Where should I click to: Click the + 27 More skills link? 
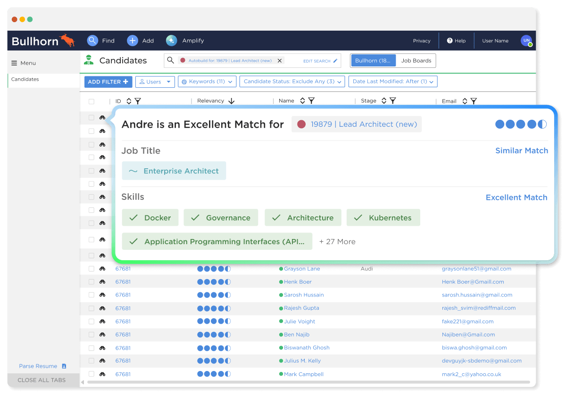pyautogui.click(x=337, y=242)
